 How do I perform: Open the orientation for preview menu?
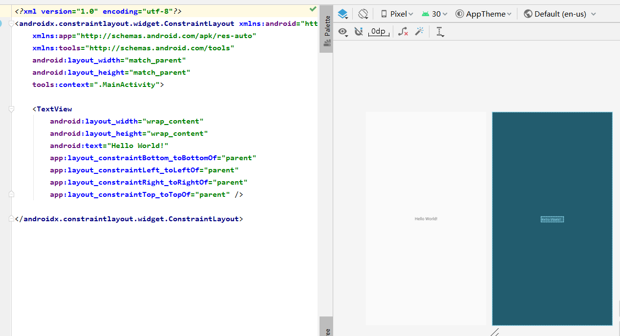coord(363,14)
